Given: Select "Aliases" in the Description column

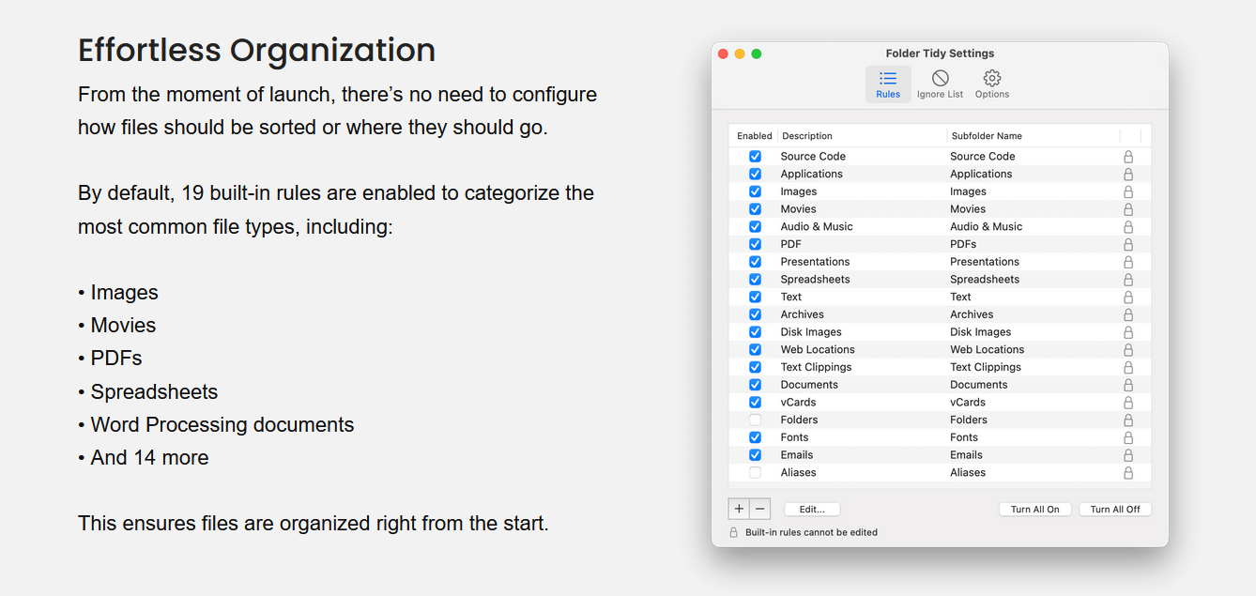Looking at the screenshot, I should [x=799, y=472].
